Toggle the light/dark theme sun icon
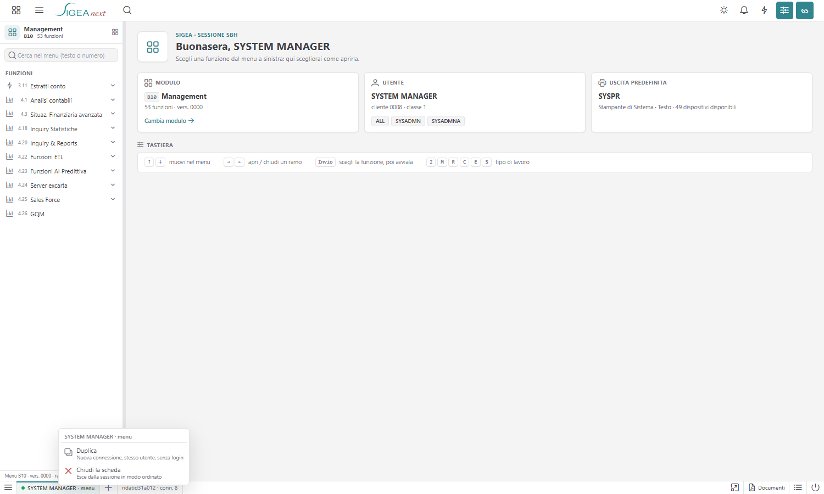 coord(724,10)
